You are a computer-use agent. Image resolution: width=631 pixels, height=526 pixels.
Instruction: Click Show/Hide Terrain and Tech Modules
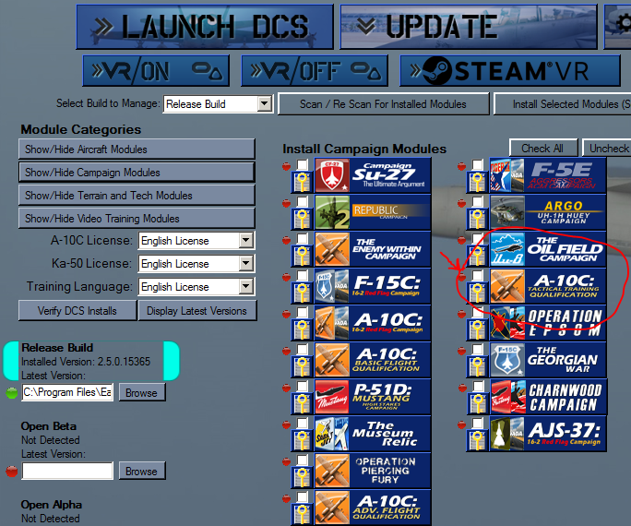137,196
